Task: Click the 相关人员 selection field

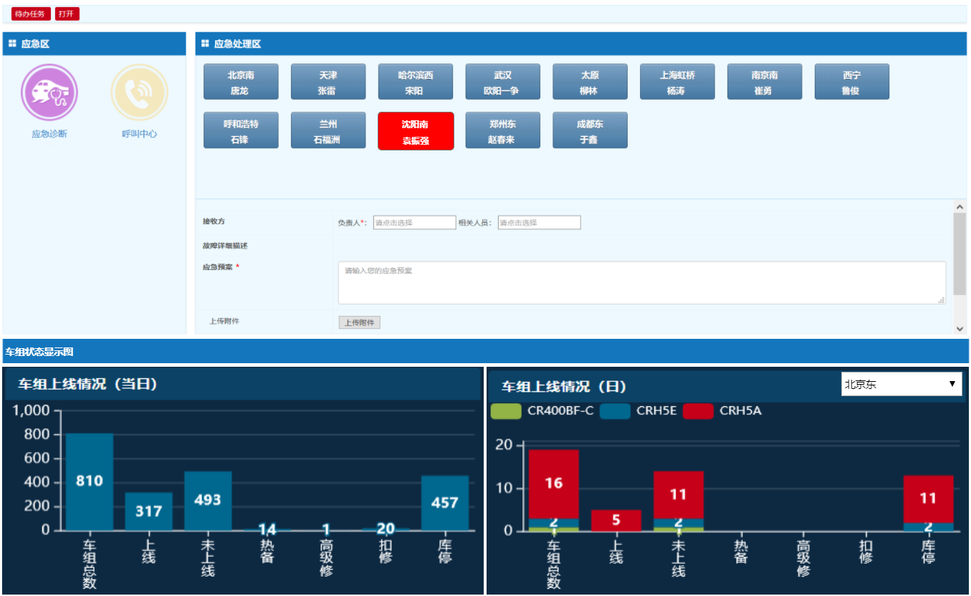Action: point(539,223)
